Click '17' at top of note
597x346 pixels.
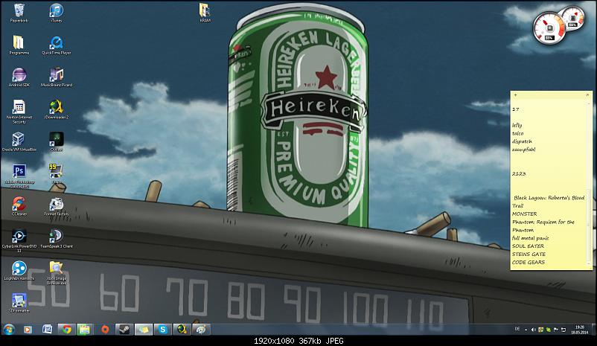(x=516, y=109)
